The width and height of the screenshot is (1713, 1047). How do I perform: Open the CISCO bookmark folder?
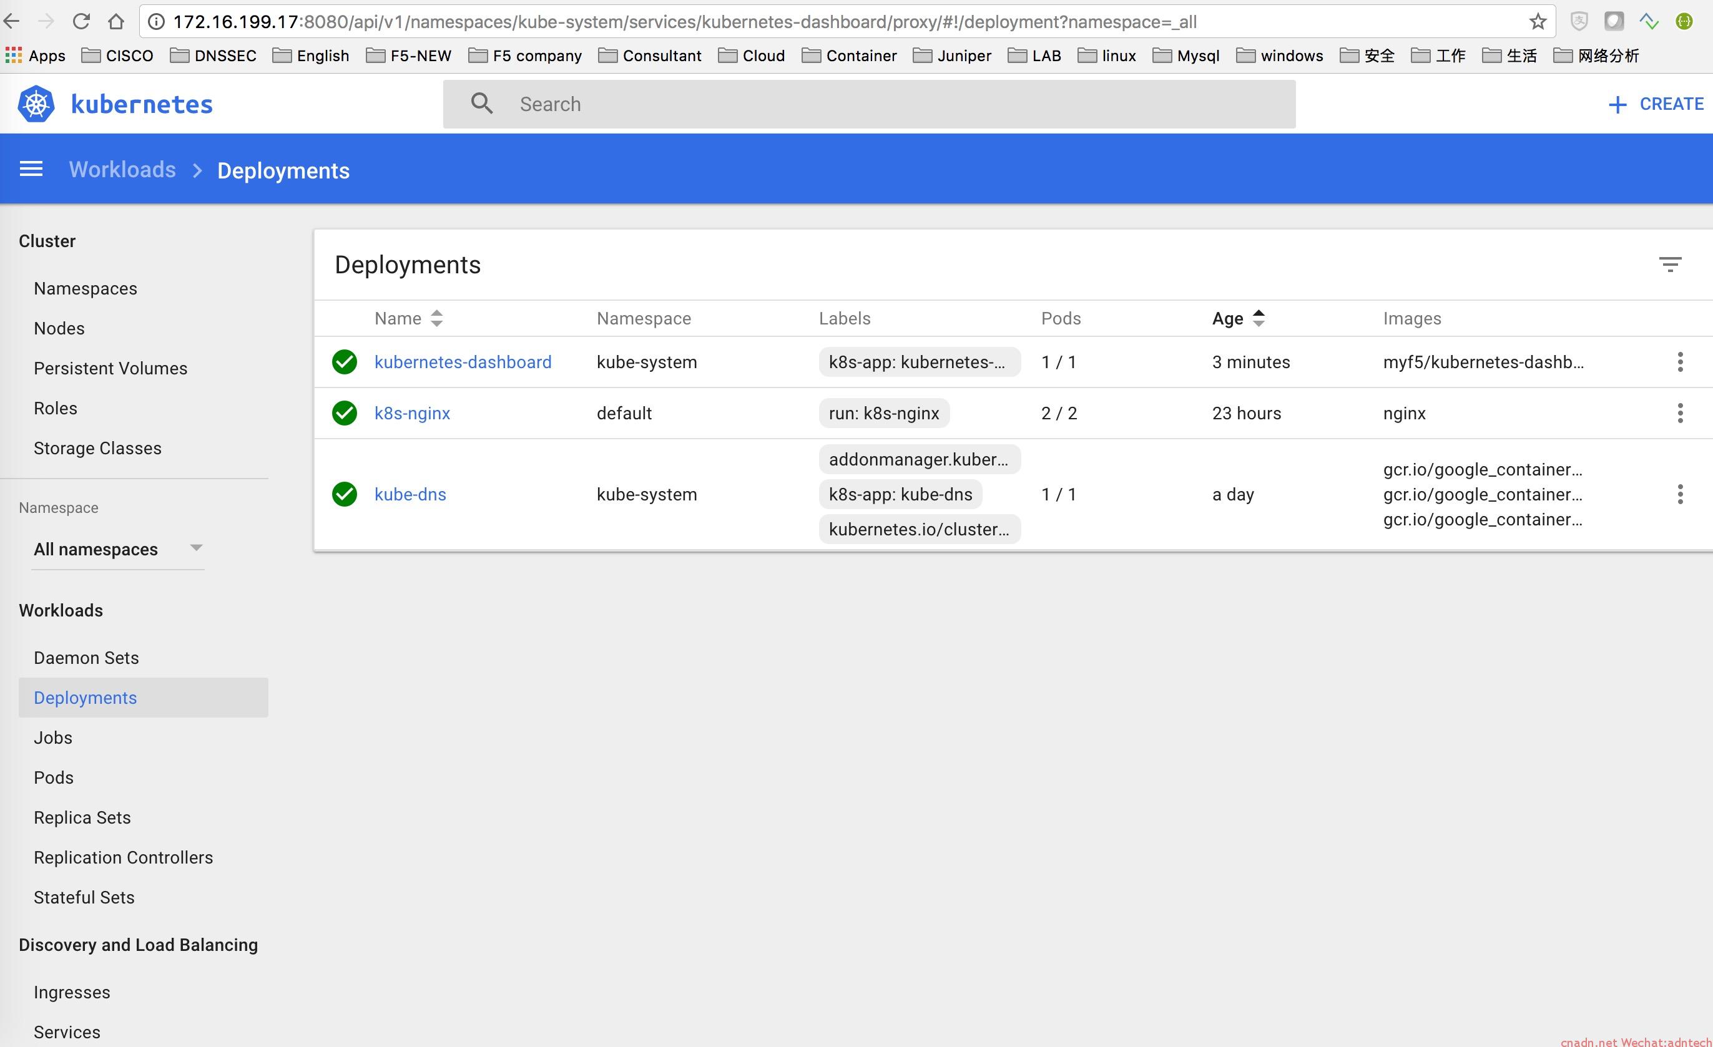tap(117, 56)
